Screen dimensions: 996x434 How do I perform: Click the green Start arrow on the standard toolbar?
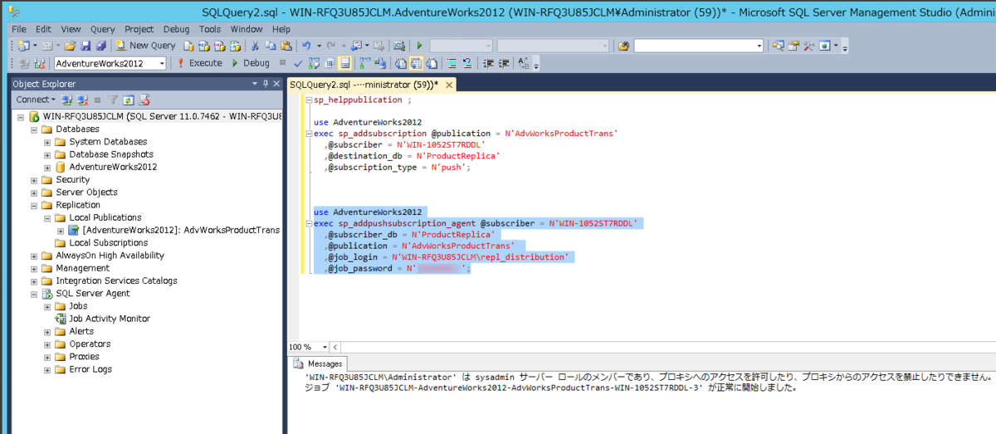[419, 46]
